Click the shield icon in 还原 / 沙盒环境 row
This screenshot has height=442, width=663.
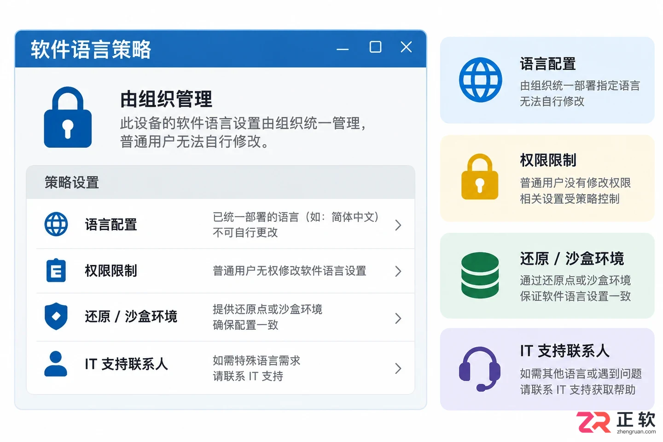(56, 316)
